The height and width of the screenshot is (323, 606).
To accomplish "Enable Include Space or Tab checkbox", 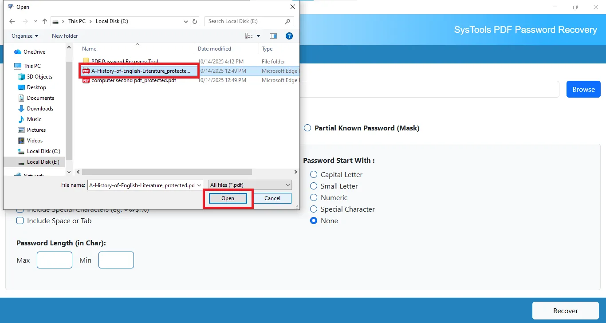I will (20, 221).
